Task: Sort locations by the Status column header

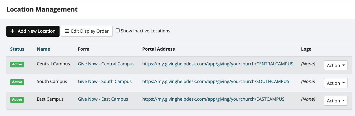Action: (17, 49)
